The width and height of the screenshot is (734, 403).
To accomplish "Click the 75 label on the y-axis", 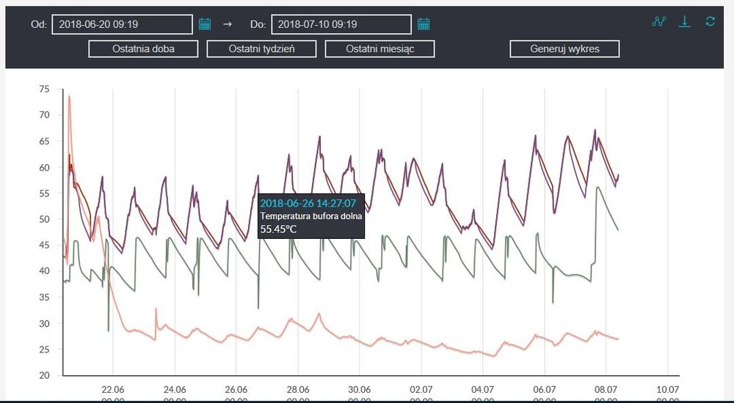I will point(44,89).
